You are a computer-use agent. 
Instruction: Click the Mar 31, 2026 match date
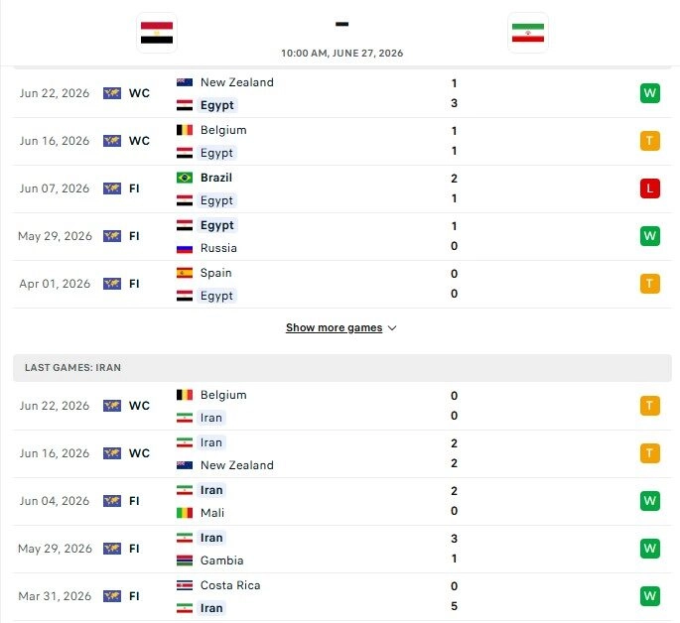point(55,596)
